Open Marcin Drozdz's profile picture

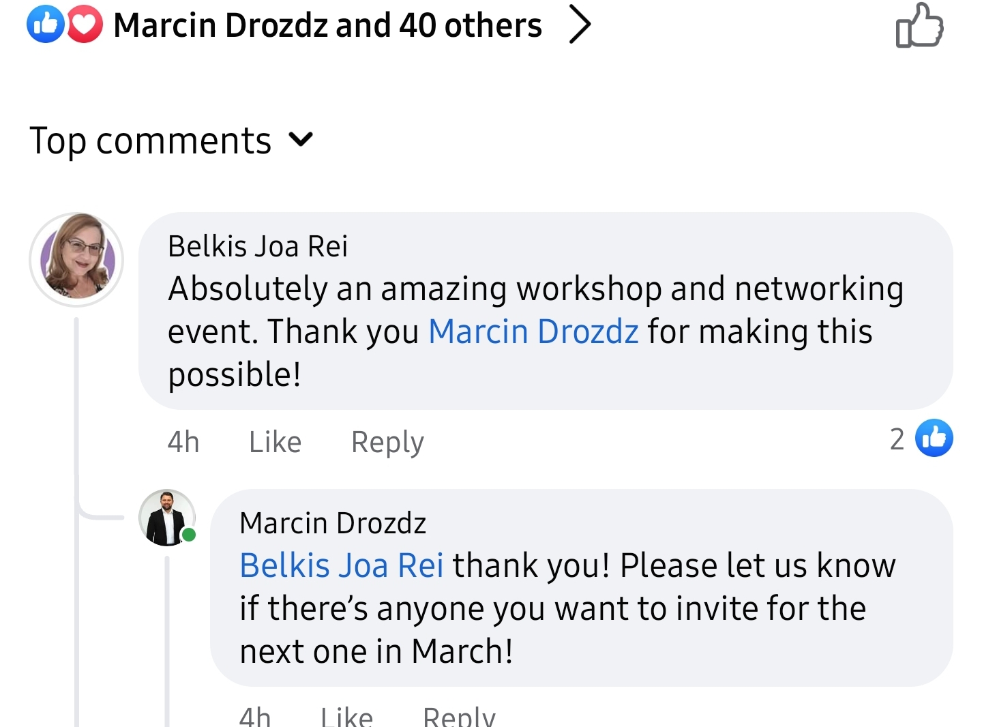(x=166, y=518)
